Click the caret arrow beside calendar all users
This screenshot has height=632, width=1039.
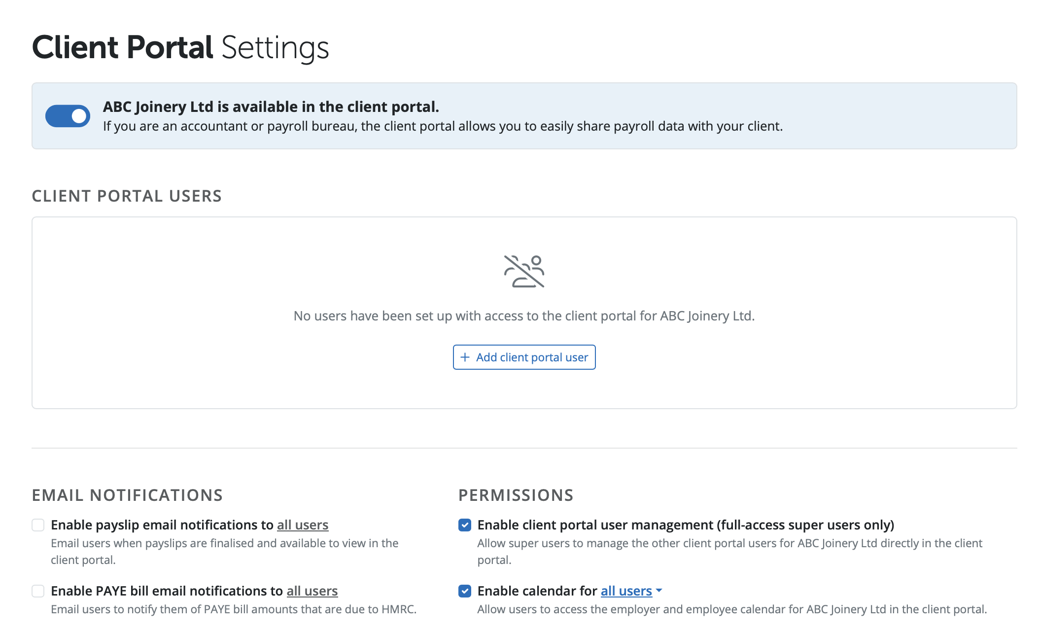point(659,591)
